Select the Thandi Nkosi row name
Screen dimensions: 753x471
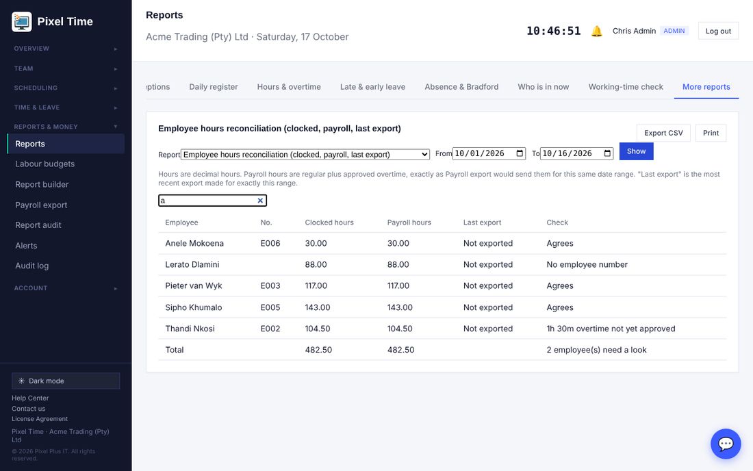pyautogui.click(x=190, y=329)
